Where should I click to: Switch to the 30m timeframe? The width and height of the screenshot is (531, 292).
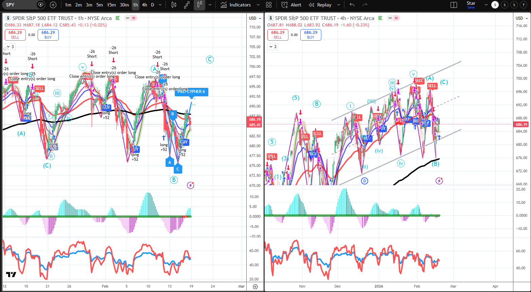[124, 5]
